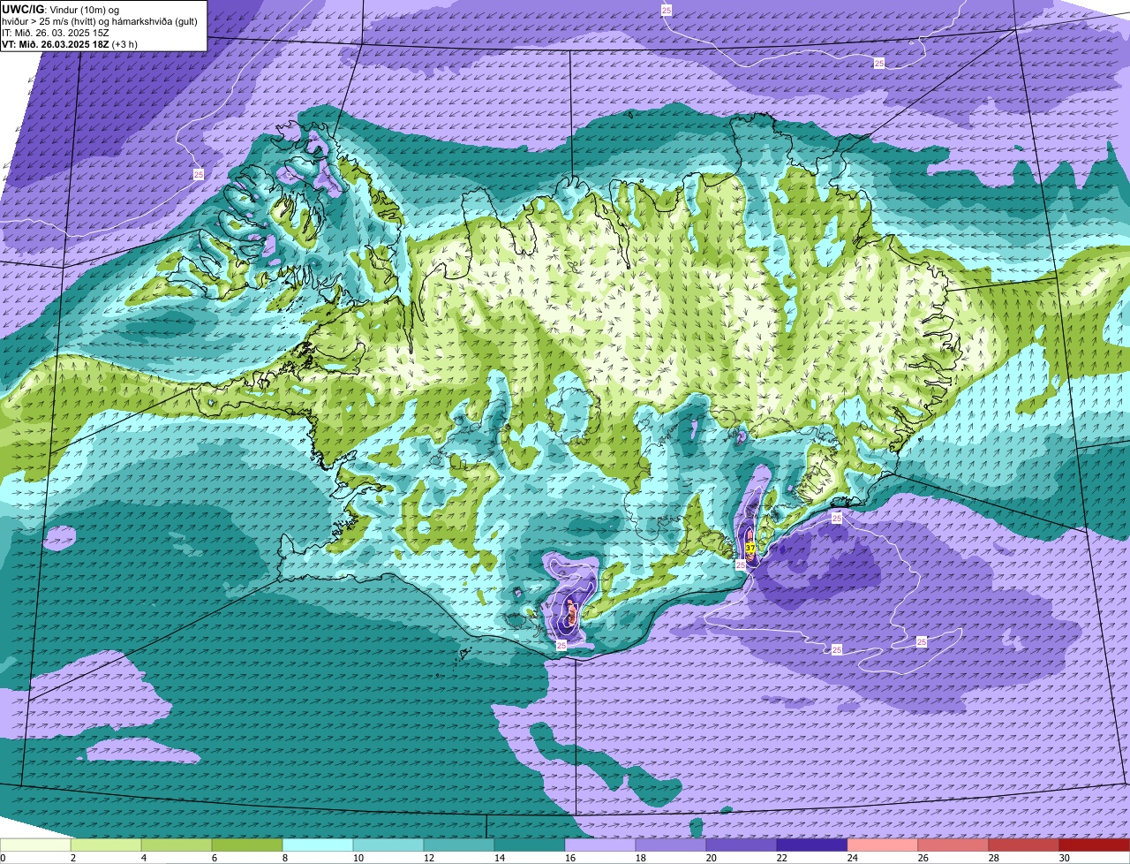
Task: Click the "12" tick label on color scale
Action: click(x=428, y=858)
